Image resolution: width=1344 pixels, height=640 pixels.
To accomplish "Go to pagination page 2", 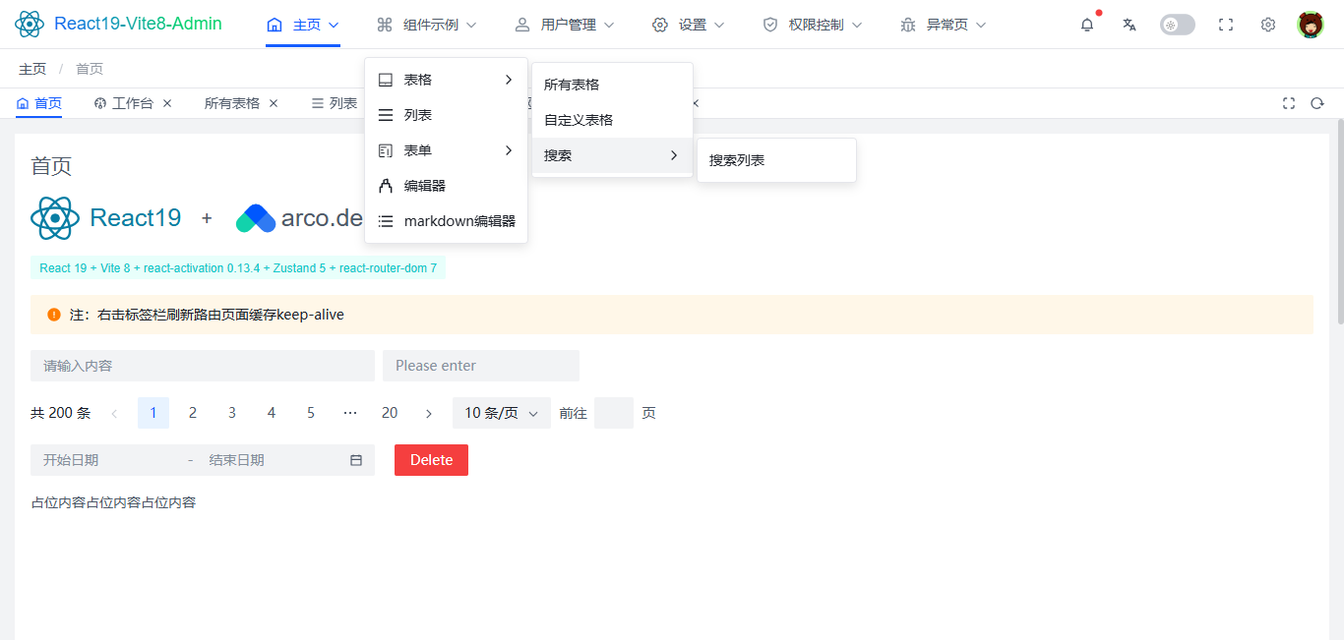I will pyautogui.click(x=193, y=413).
